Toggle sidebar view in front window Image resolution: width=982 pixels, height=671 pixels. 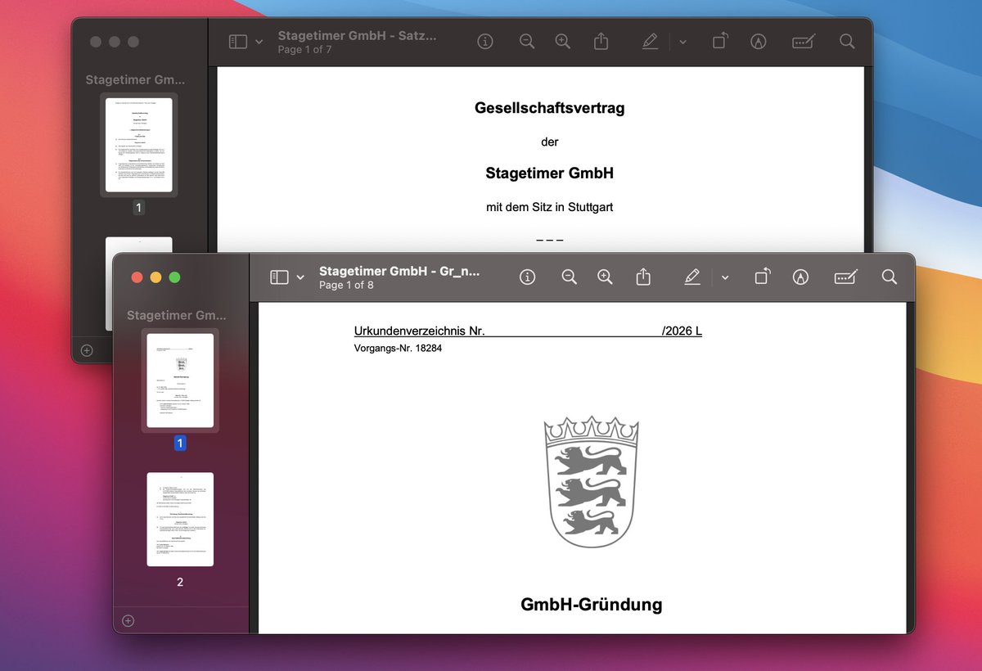click(x=279, y=277)
